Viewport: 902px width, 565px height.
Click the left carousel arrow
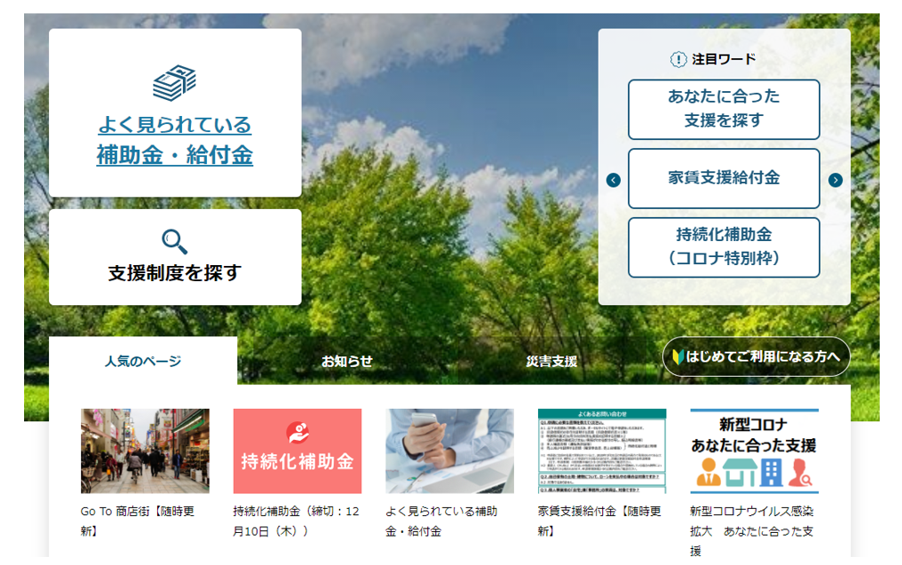point(613,180)
